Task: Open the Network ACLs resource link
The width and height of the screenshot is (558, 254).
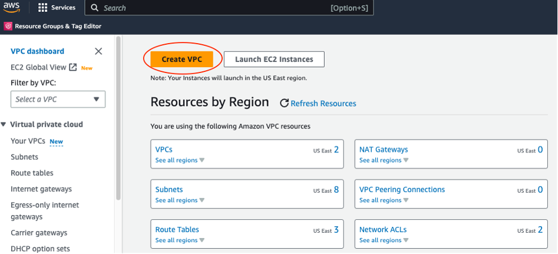Action: 383,229
